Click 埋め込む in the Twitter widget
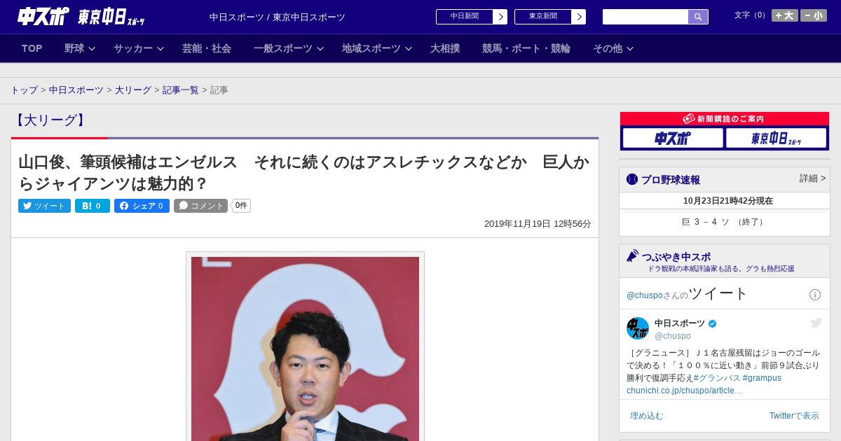Image resolution: width=841 pixels, height=441 pixels. [646, 416]
